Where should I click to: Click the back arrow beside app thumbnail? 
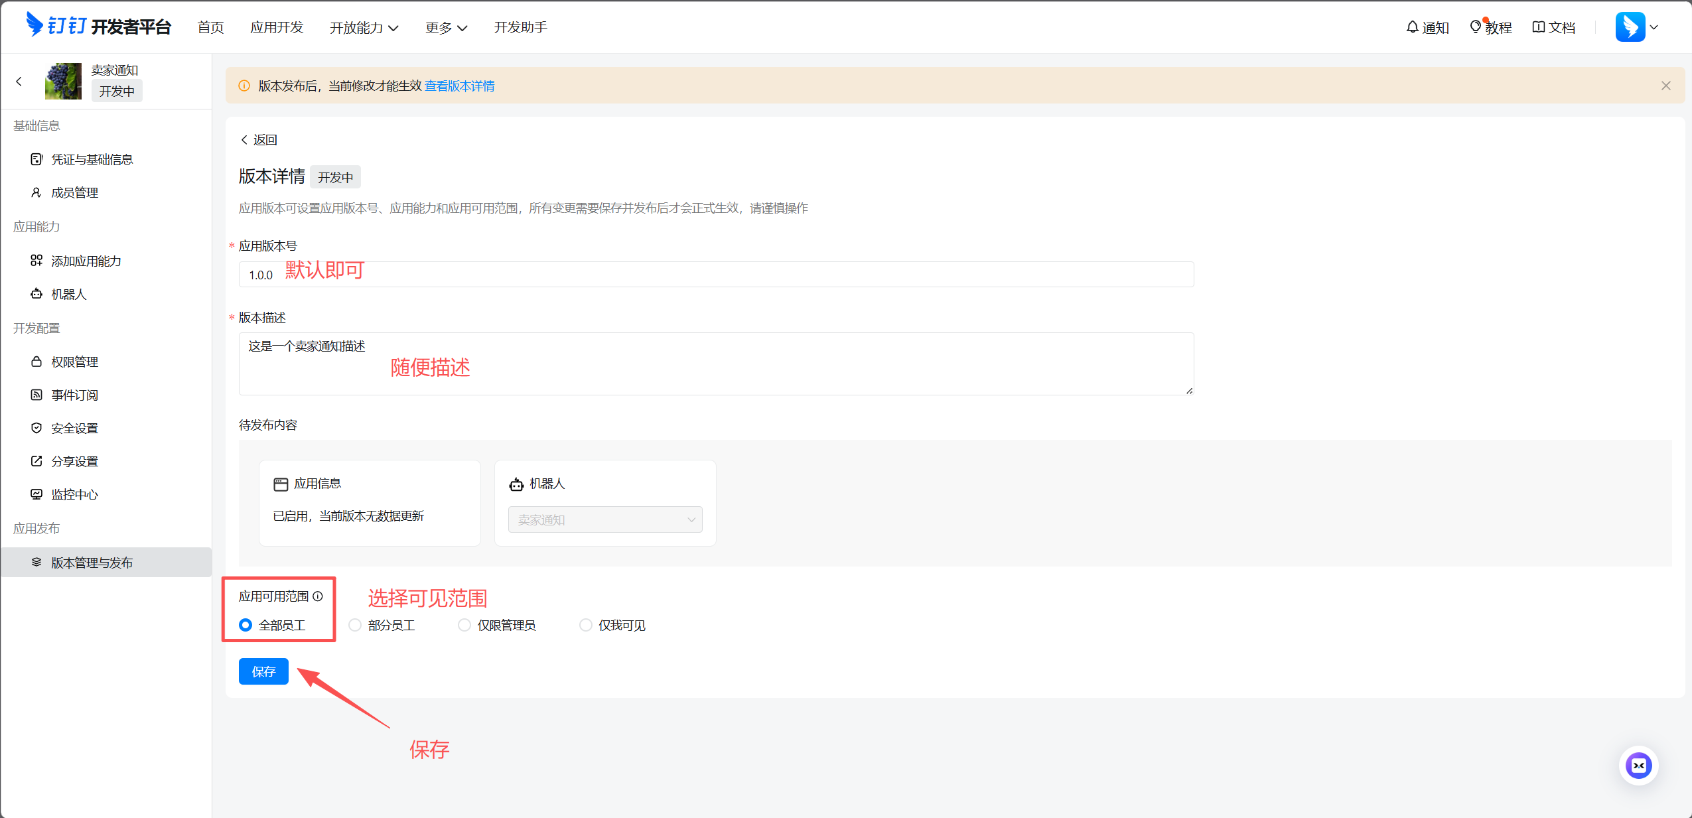tap(19, 82)
